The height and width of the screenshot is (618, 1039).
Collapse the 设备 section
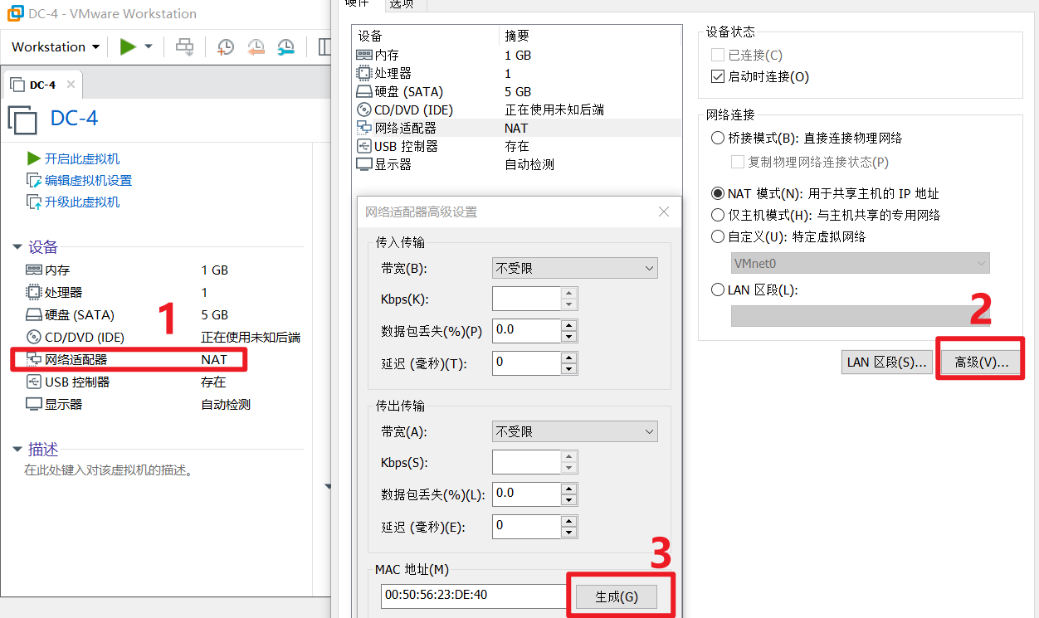tap(17, 246)
